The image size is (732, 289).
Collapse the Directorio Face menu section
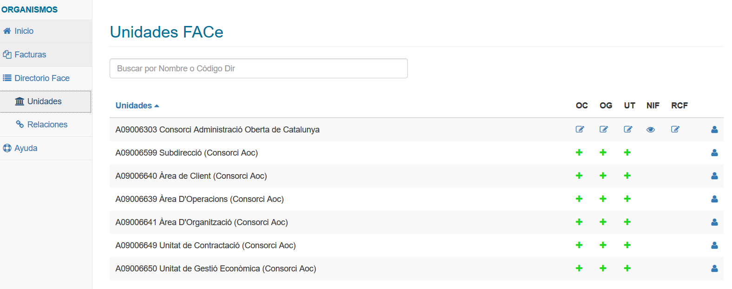42,78
